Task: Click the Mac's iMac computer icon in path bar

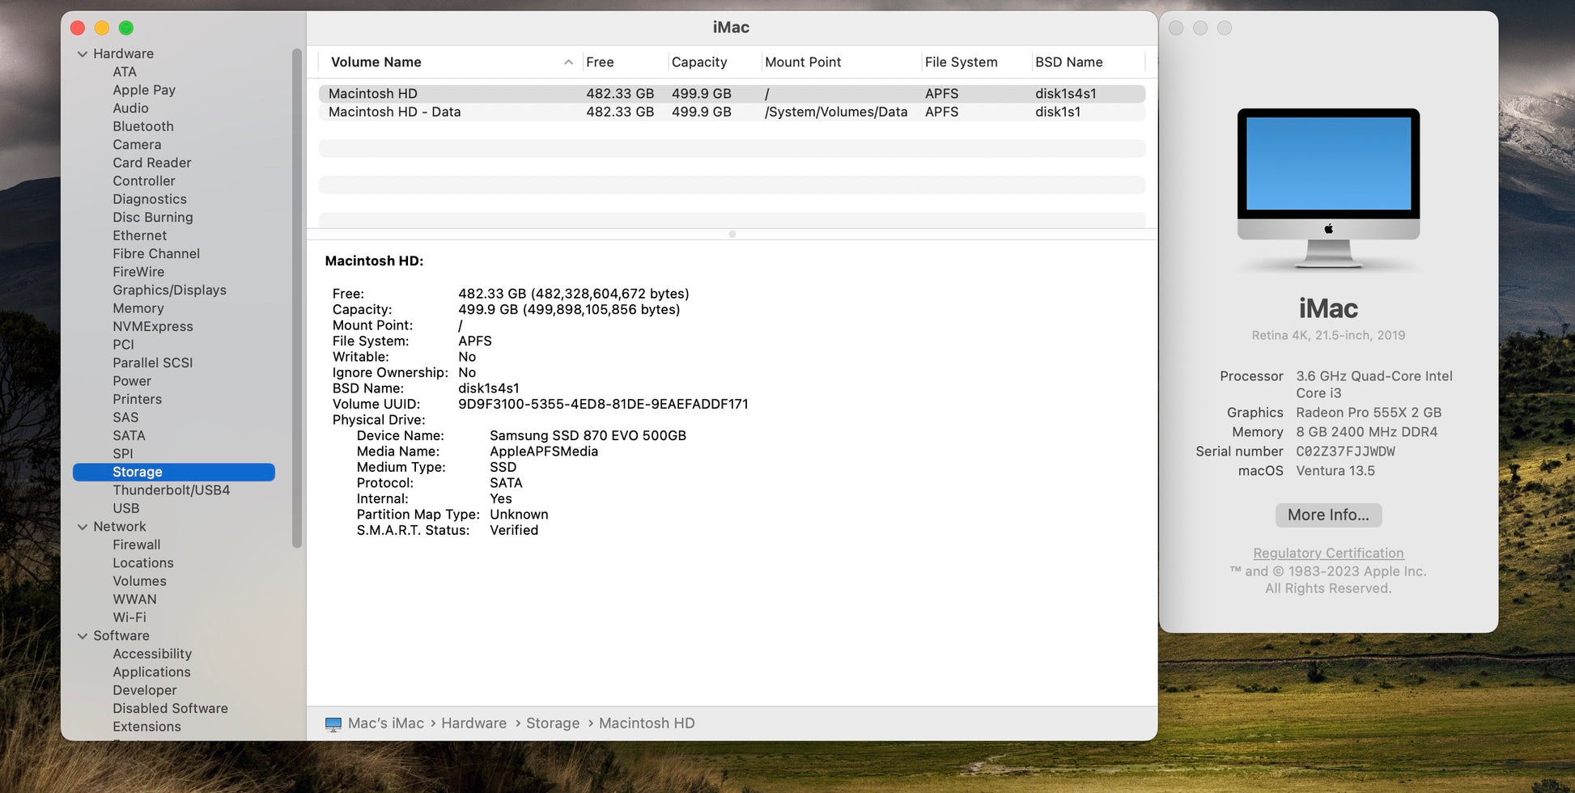Action: click(x=333, y=724)
